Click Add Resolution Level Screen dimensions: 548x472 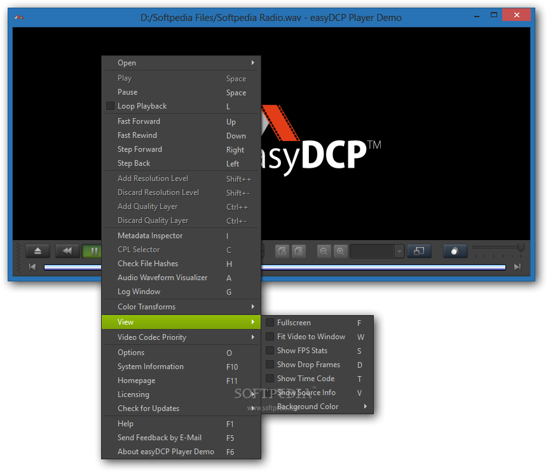(x=181, y=179)
